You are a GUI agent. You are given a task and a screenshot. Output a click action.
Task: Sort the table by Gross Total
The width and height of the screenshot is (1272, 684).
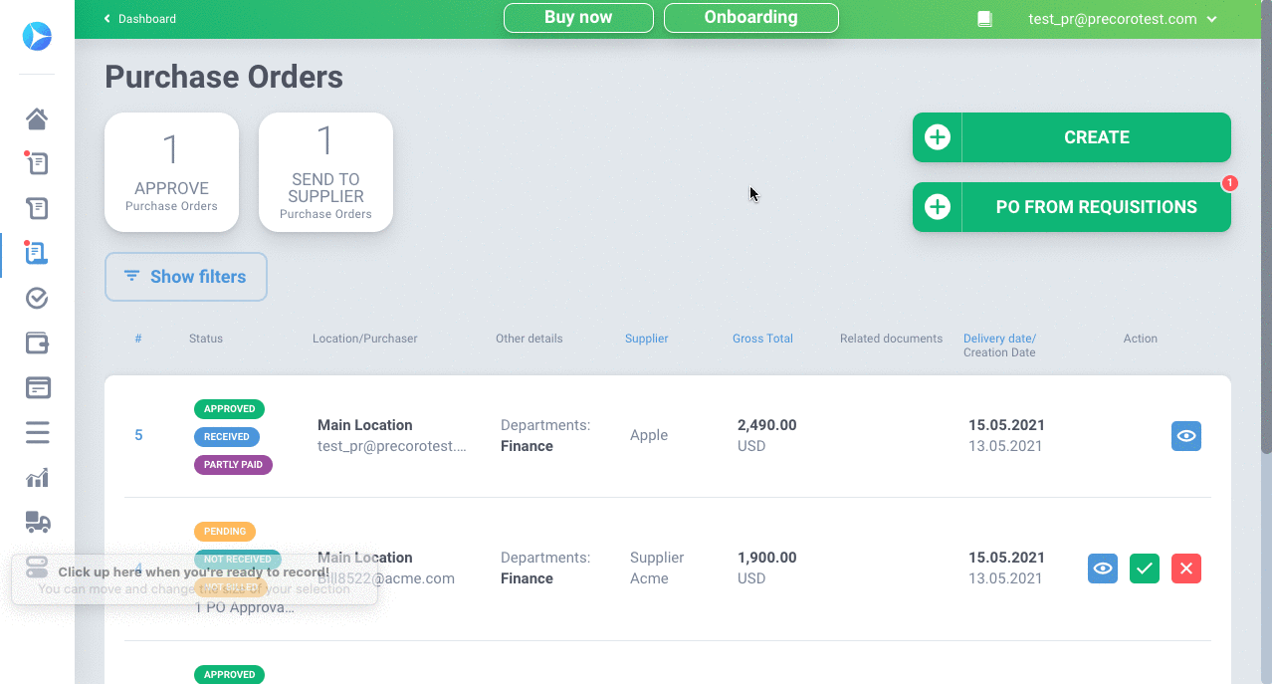pyautogui.click(x=762, y=339)
